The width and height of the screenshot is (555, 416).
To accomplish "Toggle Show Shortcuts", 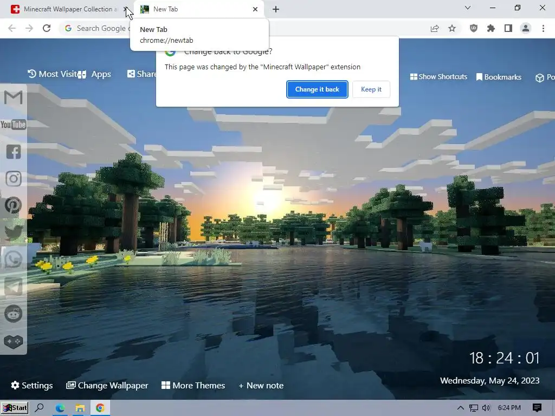I will pyautogui.click(x=438, y=77).
